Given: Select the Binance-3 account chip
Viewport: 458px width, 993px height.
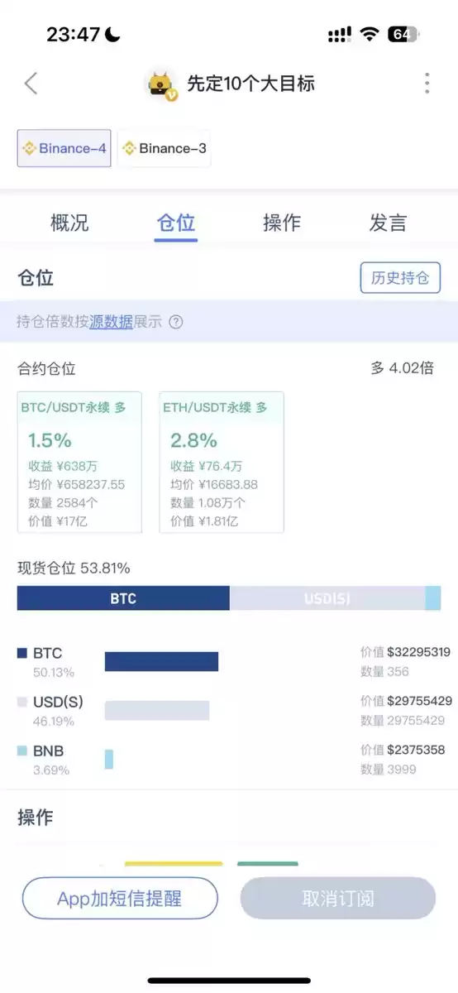Looking at the screenshot, I should click(164, 148).
